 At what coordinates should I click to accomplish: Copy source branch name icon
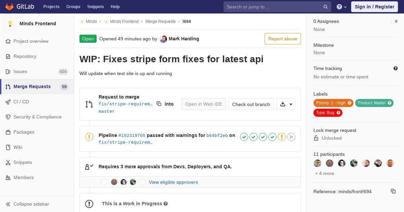coord(159,104)
